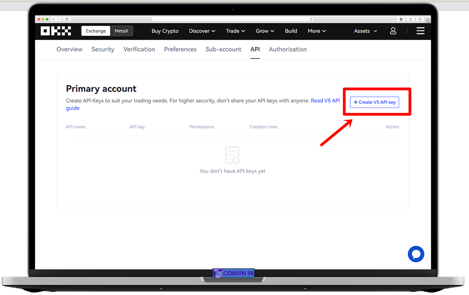Expand the Grow dropdown
Viewport: 469px width, 295px height.
tap(265, 31)
